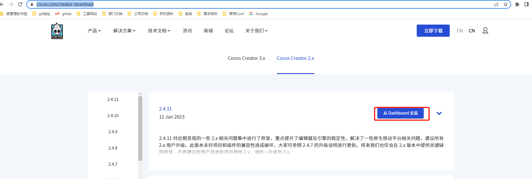Reload the page
The image size is (532, 179).
coord(20,4)
